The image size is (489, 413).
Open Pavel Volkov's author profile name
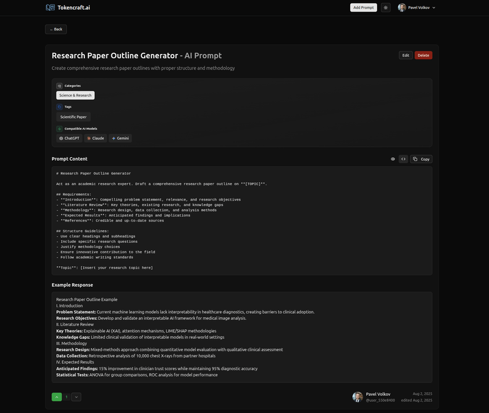[x=378, y=394]
